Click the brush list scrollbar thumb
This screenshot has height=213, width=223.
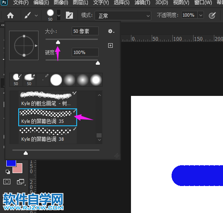[99, 135]
